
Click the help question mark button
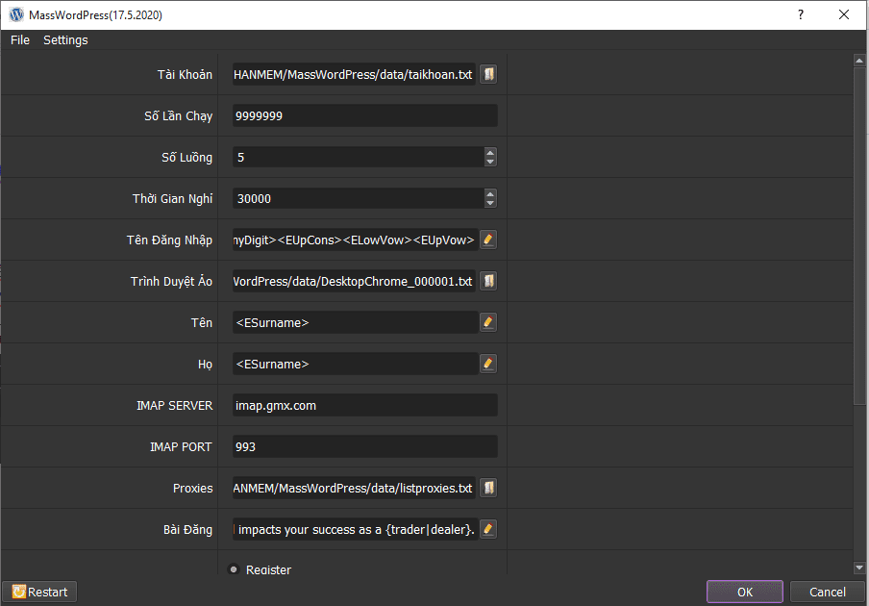point(800,14)
